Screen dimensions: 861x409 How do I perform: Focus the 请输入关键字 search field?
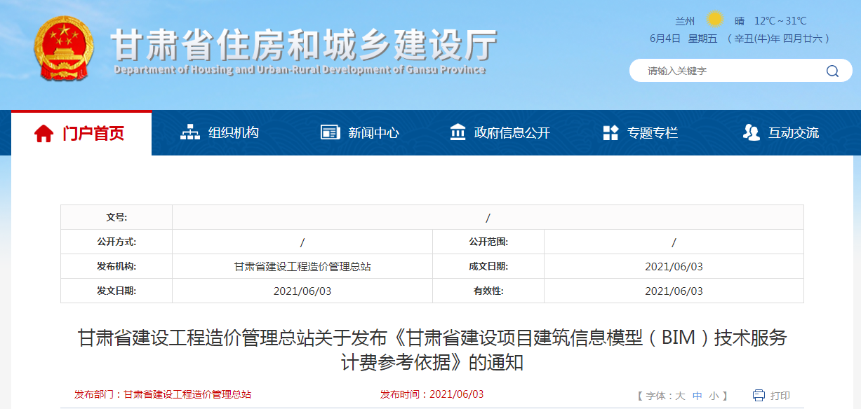point(730,71)
